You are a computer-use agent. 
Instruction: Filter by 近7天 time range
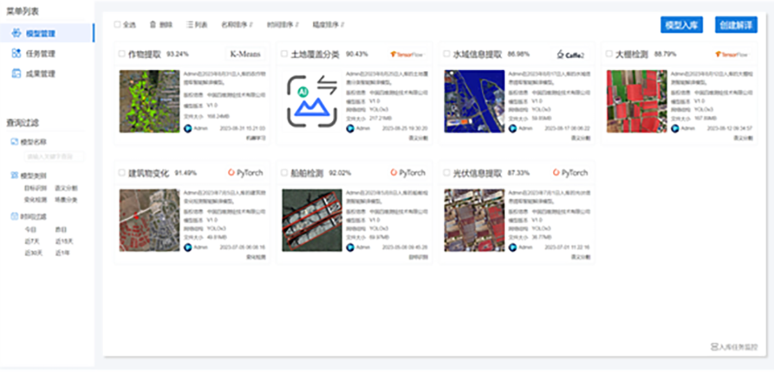point(32,241)
